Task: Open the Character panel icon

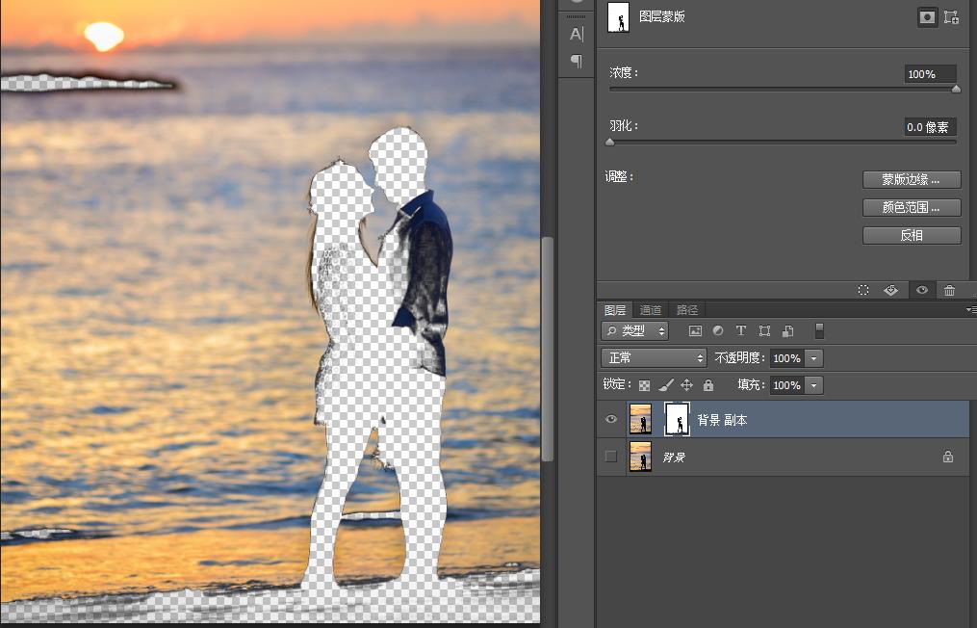Action: (x=577, y=34)
